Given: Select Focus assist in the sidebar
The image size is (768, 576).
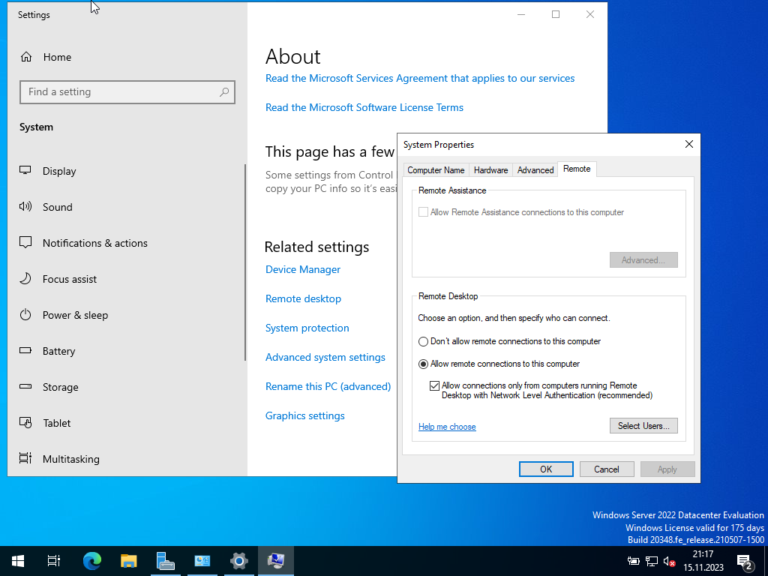Looking at the screenshot, I should tap(58, 279).
